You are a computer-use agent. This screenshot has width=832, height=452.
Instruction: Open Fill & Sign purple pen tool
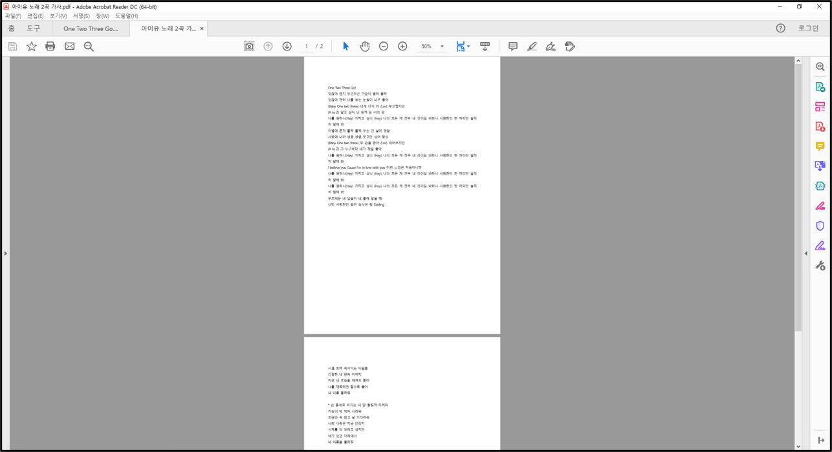point(820,246)
